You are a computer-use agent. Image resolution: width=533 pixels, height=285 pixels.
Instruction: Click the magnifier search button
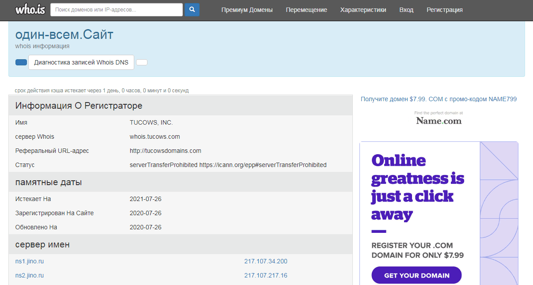point(192,10)
